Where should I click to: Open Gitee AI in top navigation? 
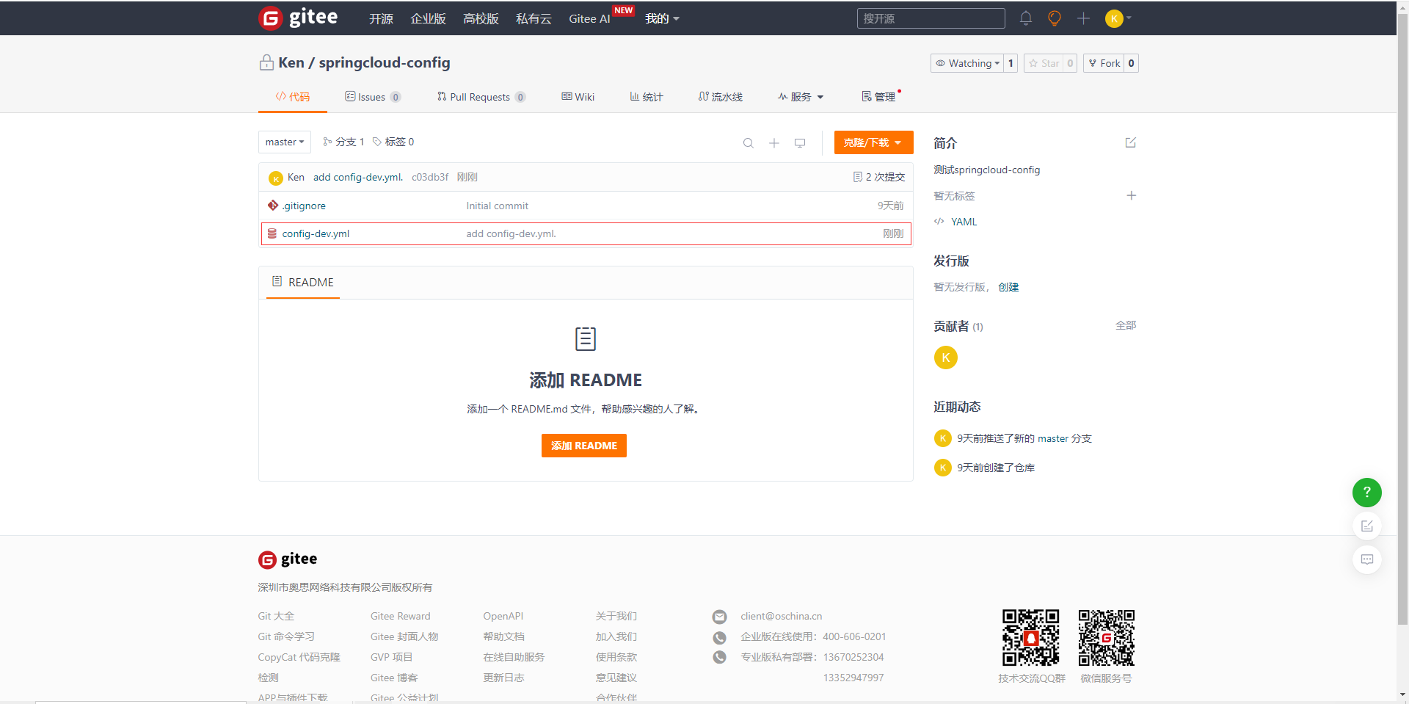589,18
